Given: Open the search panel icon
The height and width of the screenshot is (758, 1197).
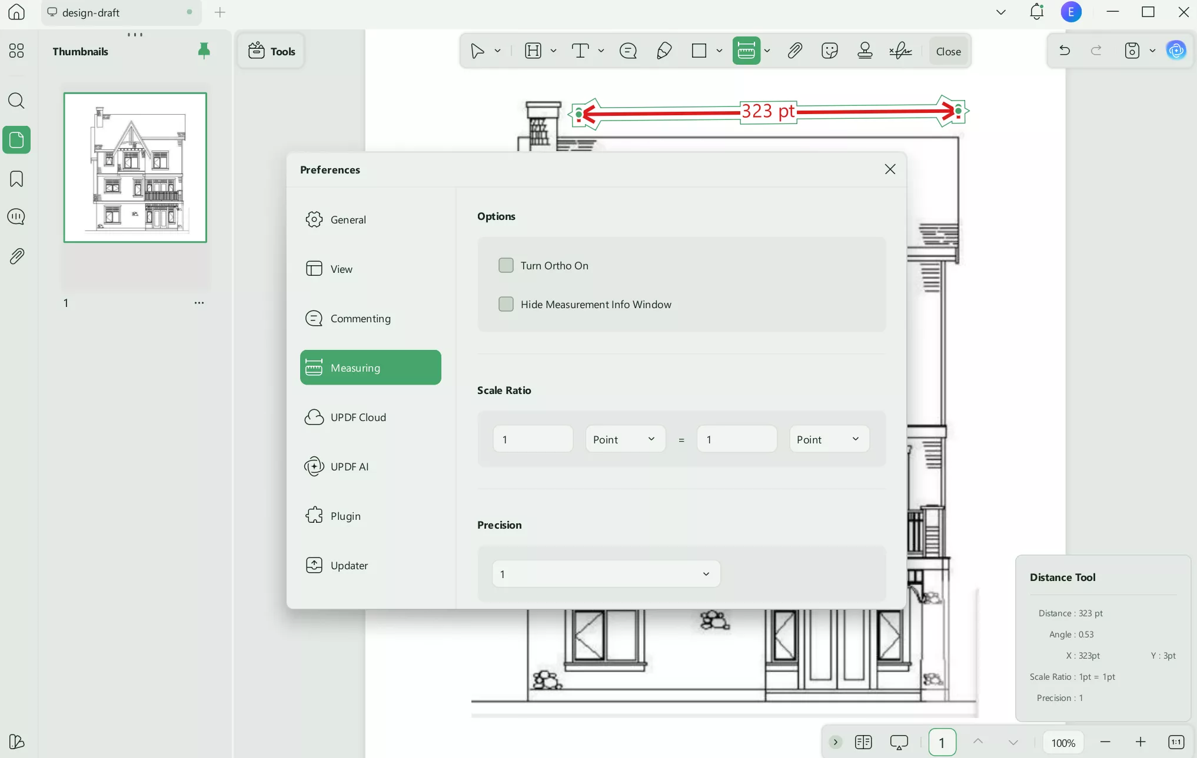Looking at the screenshot, I should pyautogui.click(x=16, y=101).
